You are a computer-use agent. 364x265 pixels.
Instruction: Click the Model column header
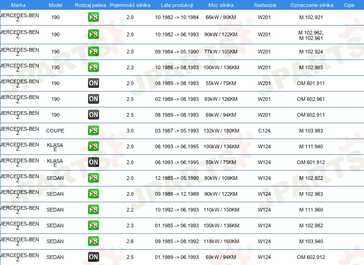click(x=55, y=5)
